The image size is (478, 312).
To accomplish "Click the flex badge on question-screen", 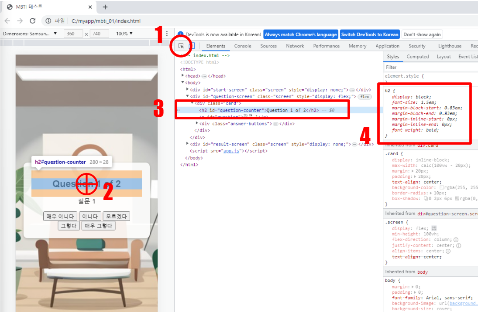I will point(365,97).
